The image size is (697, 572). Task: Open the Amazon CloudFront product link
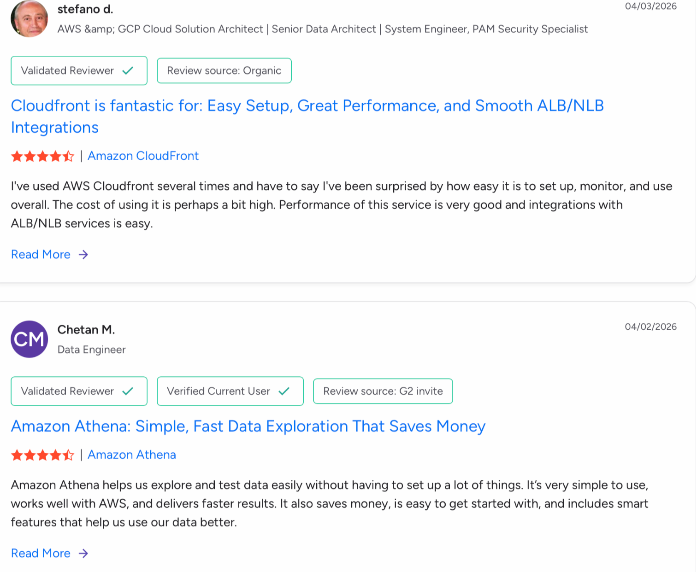click(x=143, y=156)
